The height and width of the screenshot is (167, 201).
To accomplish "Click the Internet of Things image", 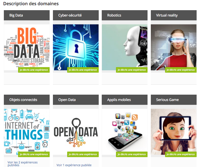I will pos(27,132).
